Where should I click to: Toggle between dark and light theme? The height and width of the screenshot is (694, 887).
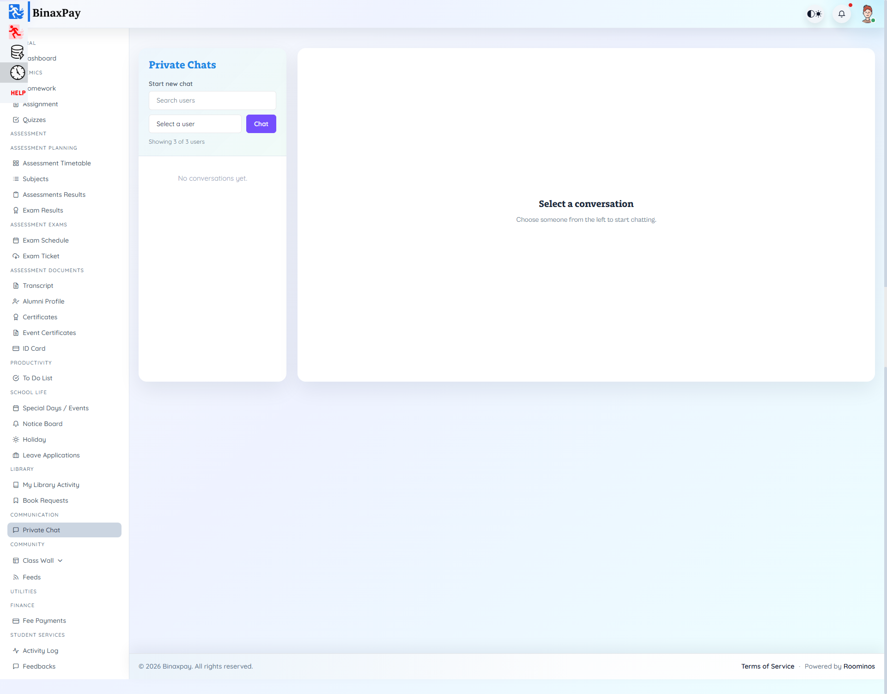pos(814,14)
